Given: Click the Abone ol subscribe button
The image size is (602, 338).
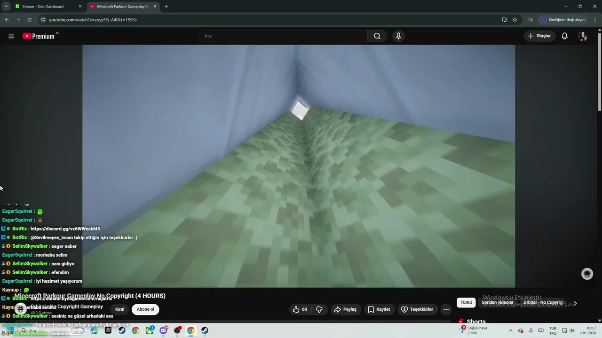Looking at the screenshot, I should pyautogui.click(x=145, y=309).
